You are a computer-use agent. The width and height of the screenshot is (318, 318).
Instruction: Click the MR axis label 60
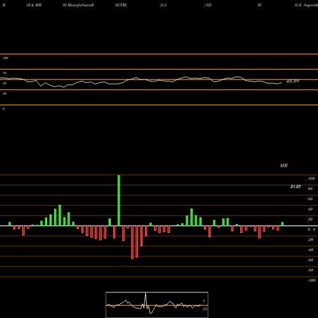[x=310, y=199]
